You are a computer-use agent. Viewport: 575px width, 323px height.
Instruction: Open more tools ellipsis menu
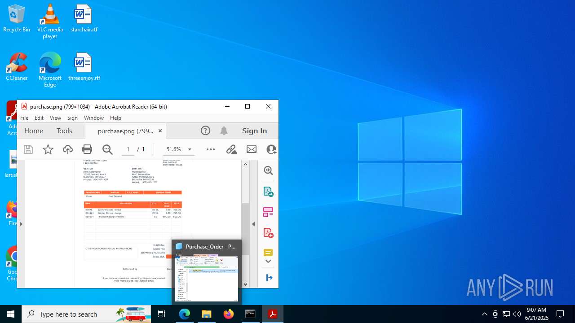(x=211, y=149)
